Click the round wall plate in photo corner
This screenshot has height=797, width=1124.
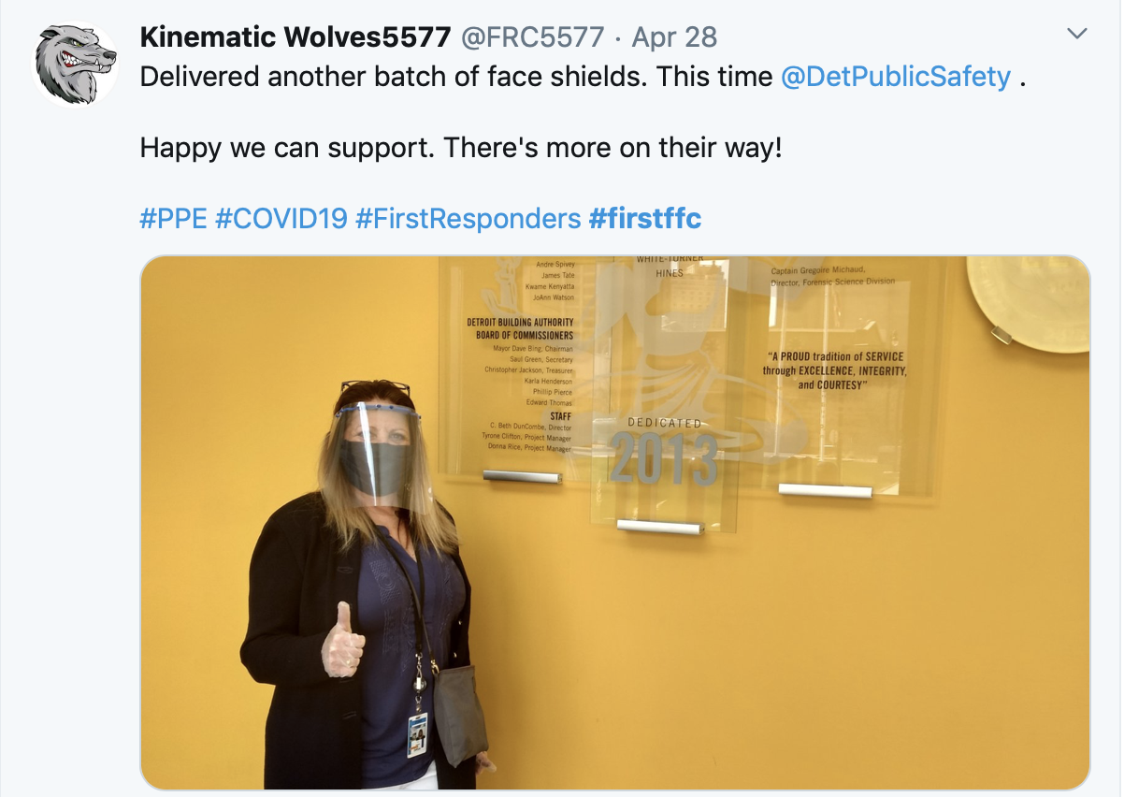1030,303
